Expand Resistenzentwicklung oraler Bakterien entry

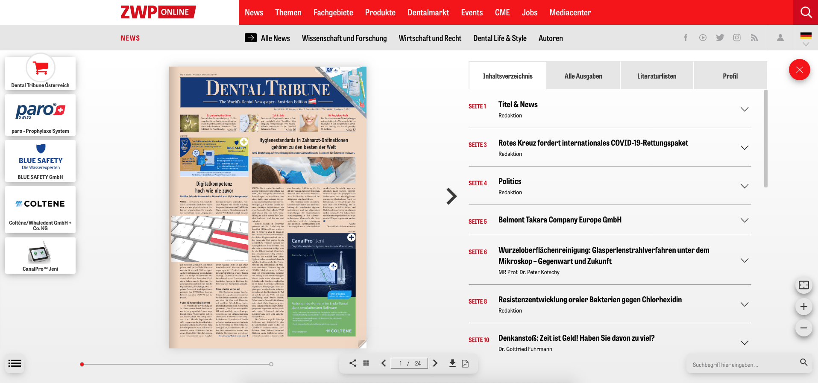tap(745, 304)
